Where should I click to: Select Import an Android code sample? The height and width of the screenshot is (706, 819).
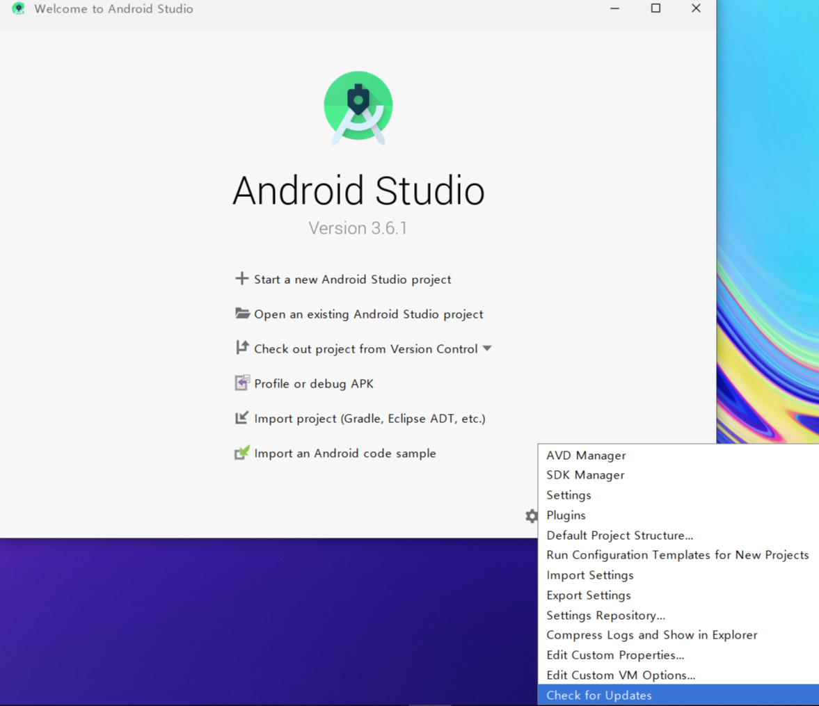click(x=345, y=454)
